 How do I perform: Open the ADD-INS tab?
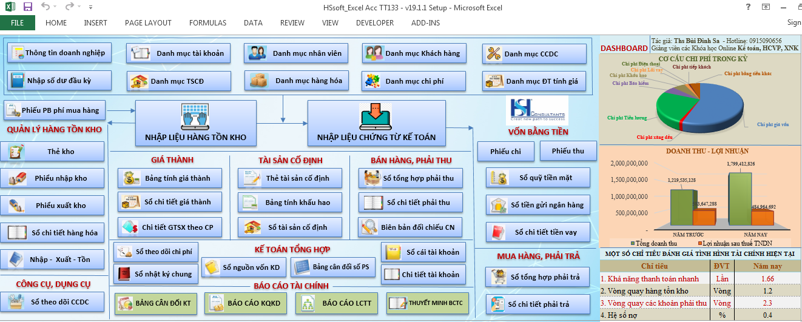click(425, 23)
